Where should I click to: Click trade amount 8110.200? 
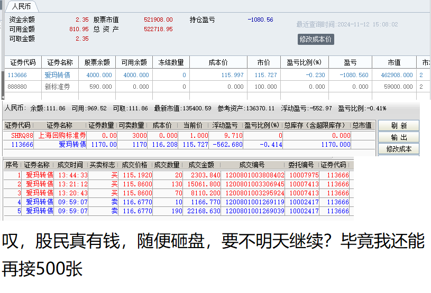pos(206,193)
